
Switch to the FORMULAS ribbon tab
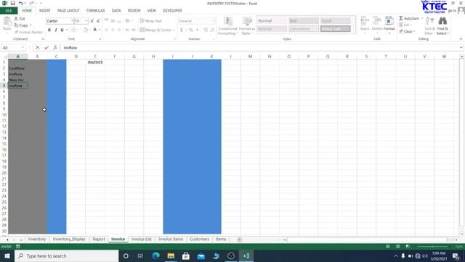point(95,11)
